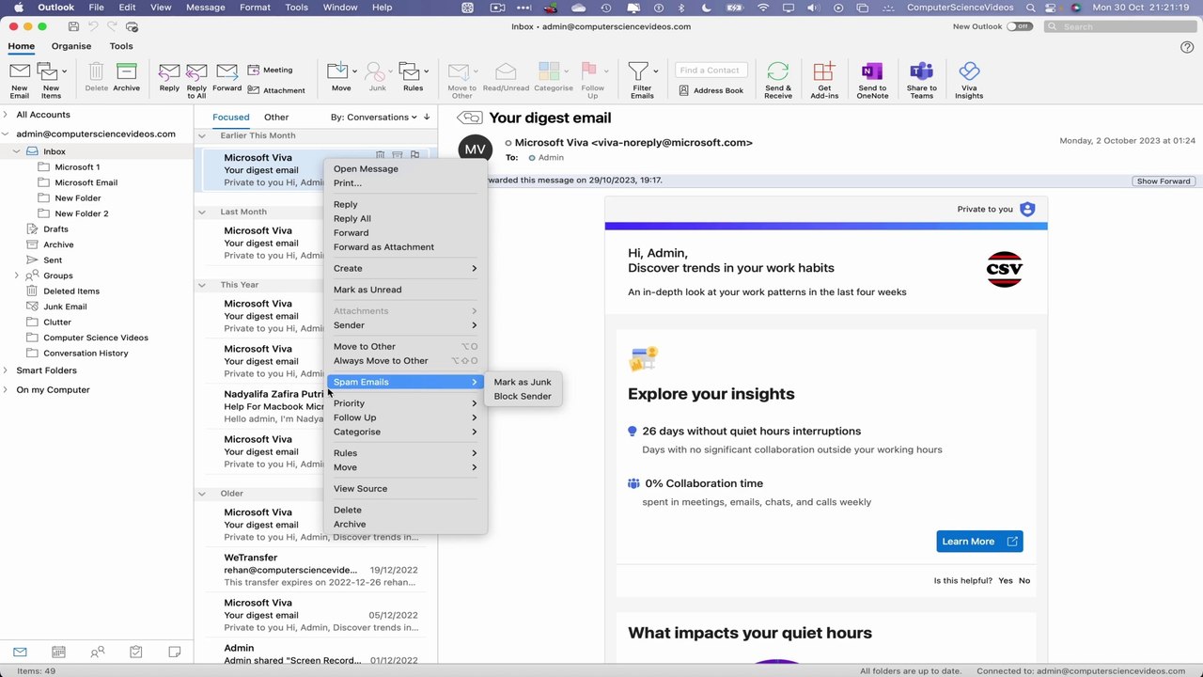Select Mark as Junk in submenu
Viewport: 1203px width, 677px height.
(523, 382)
